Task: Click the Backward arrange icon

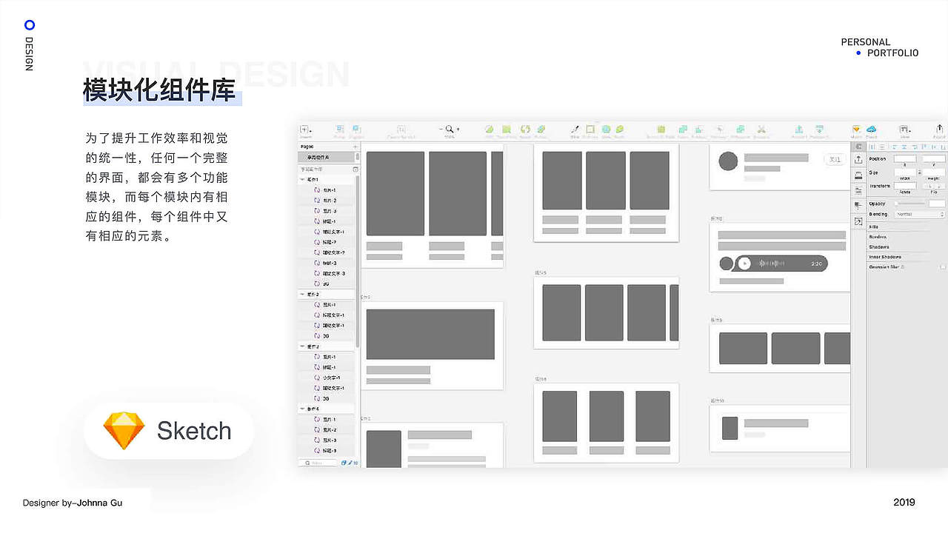Action: tap(819, 130)
